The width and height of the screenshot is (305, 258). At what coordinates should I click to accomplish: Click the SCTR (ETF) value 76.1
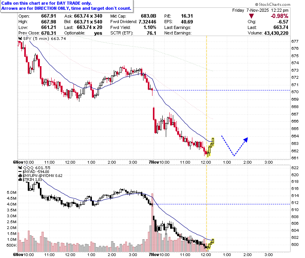point(152,33)
